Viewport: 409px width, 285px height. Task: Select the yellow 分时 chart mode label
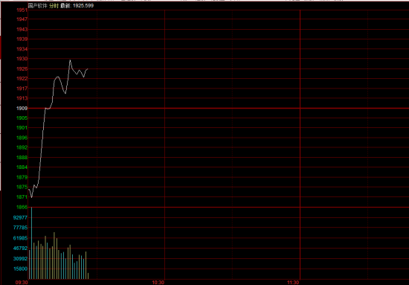coord(54,5)
